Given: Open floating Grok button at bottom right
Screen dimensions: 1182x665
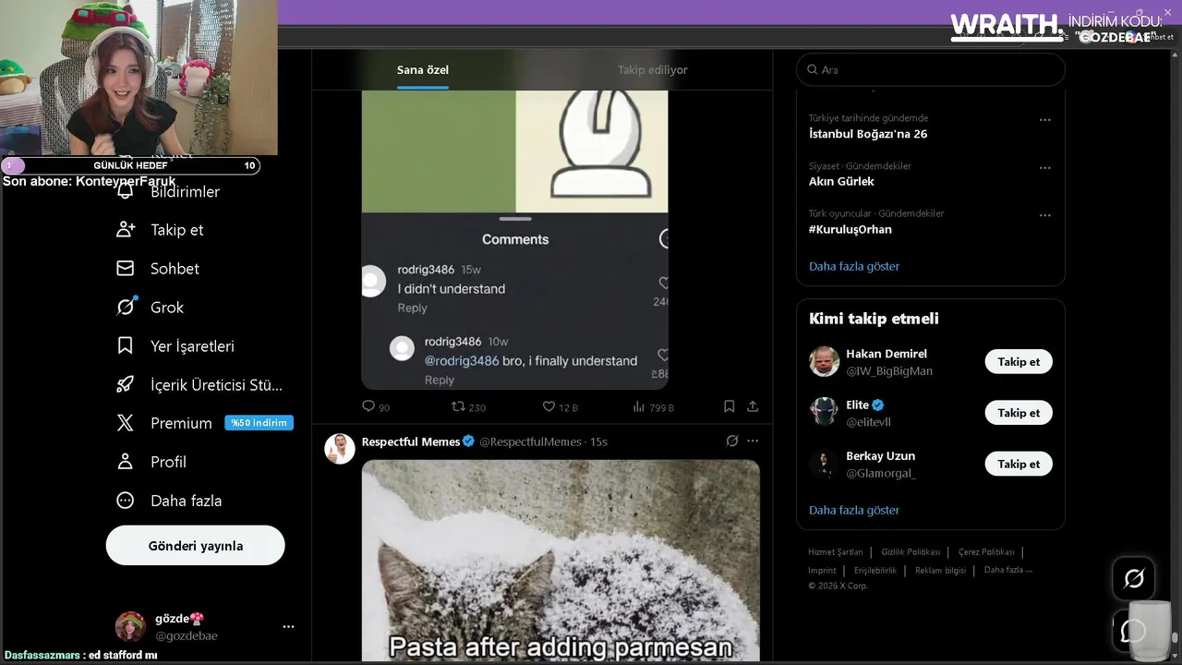Looking at the screenshot, I should pos(1134,579).
